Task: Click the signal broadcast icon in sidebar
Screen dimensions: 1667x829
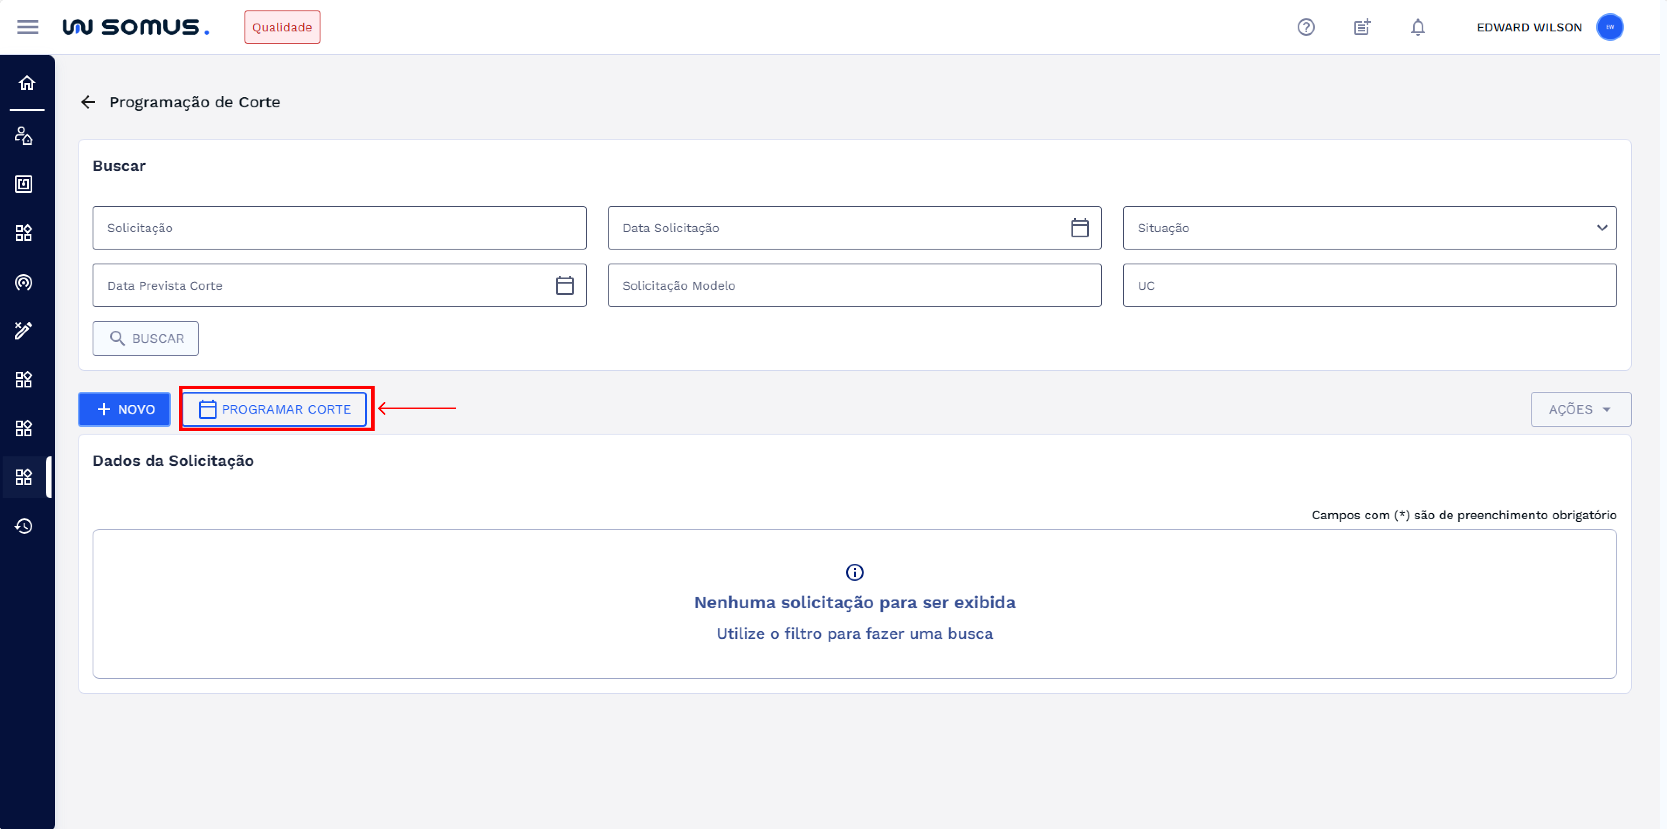Action: [x=24, y=282]
